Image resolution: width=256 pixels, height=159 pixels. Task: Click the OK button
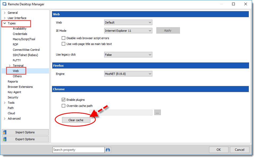pyautogui.click(x=218, y=150)
